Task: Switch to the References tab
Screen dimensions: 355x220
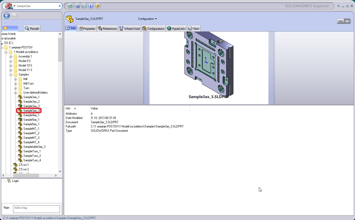Action: coord(107,29)
